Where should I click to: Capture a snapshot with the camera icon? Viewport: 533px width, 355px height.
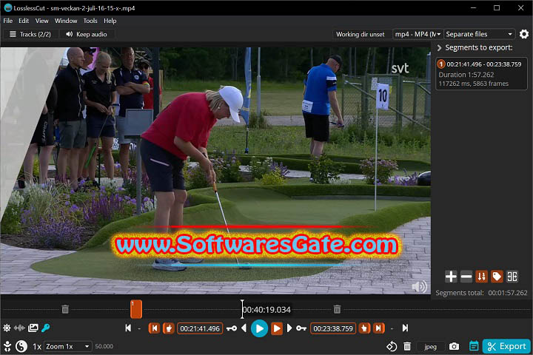tap(454, 347)
